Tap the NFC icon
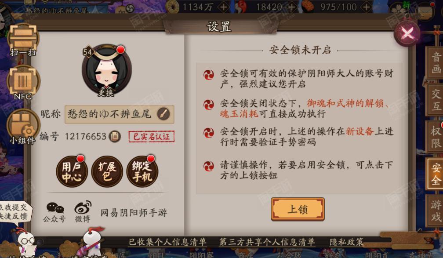The image size is (443, 258). tap(23, 83)
